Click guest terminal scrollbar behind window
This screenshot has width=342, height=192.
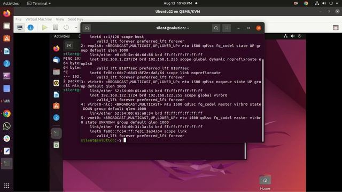(x=245, y=150)
